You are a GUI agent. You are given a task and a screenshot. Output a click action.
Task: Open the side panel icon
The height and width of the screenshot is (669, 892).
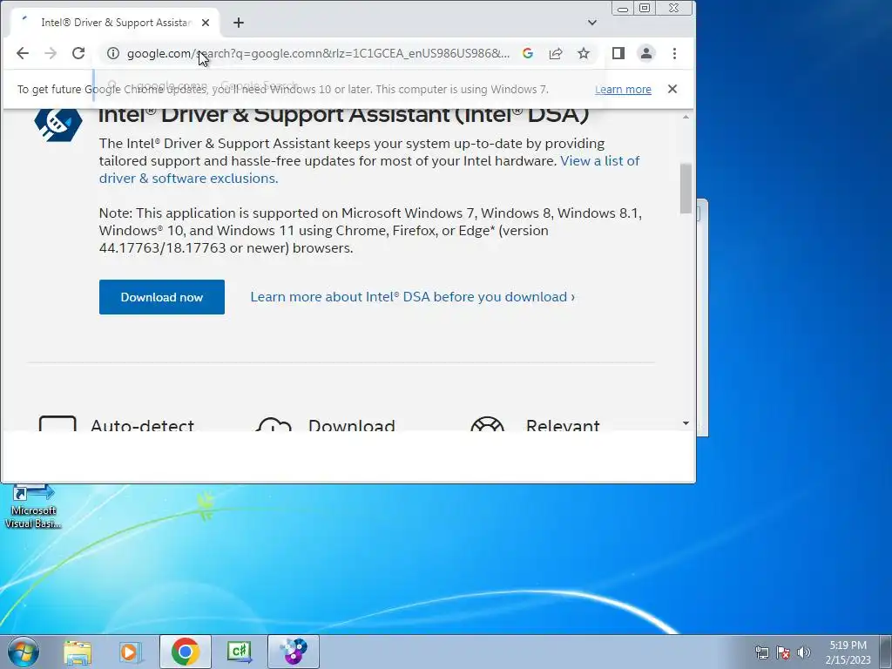click(618, 53)
